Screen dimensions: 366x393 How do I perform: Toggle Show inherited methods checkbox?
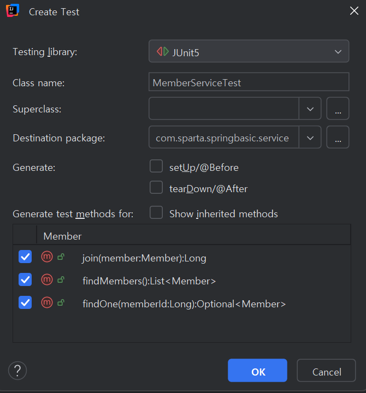(x=156, y=212)
